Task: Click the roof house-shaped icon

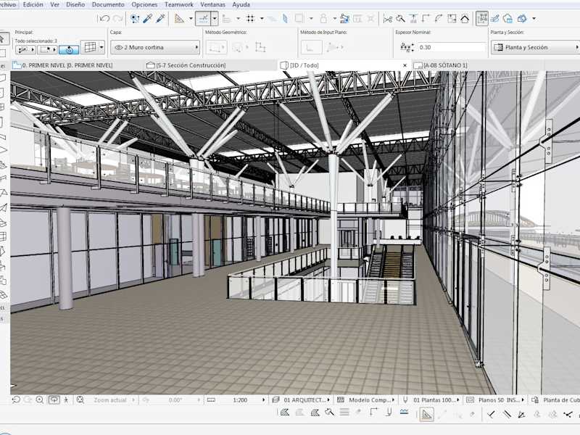Action: tap(465, 19)
